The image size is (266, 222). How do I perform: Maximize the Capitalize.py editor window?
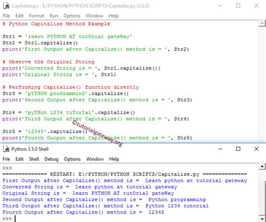click(238, 6)
